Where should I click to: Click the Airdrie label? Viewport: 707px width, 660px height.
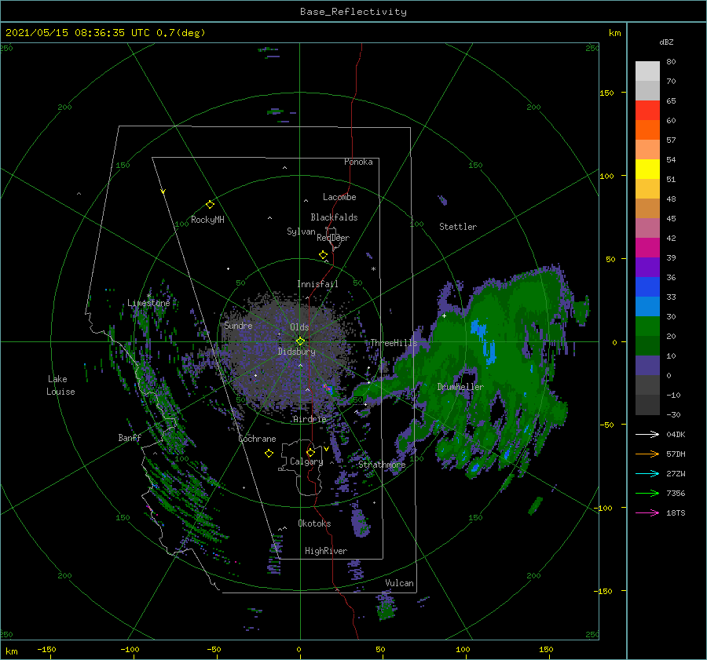pyautogui.click(x=310, y=419)
